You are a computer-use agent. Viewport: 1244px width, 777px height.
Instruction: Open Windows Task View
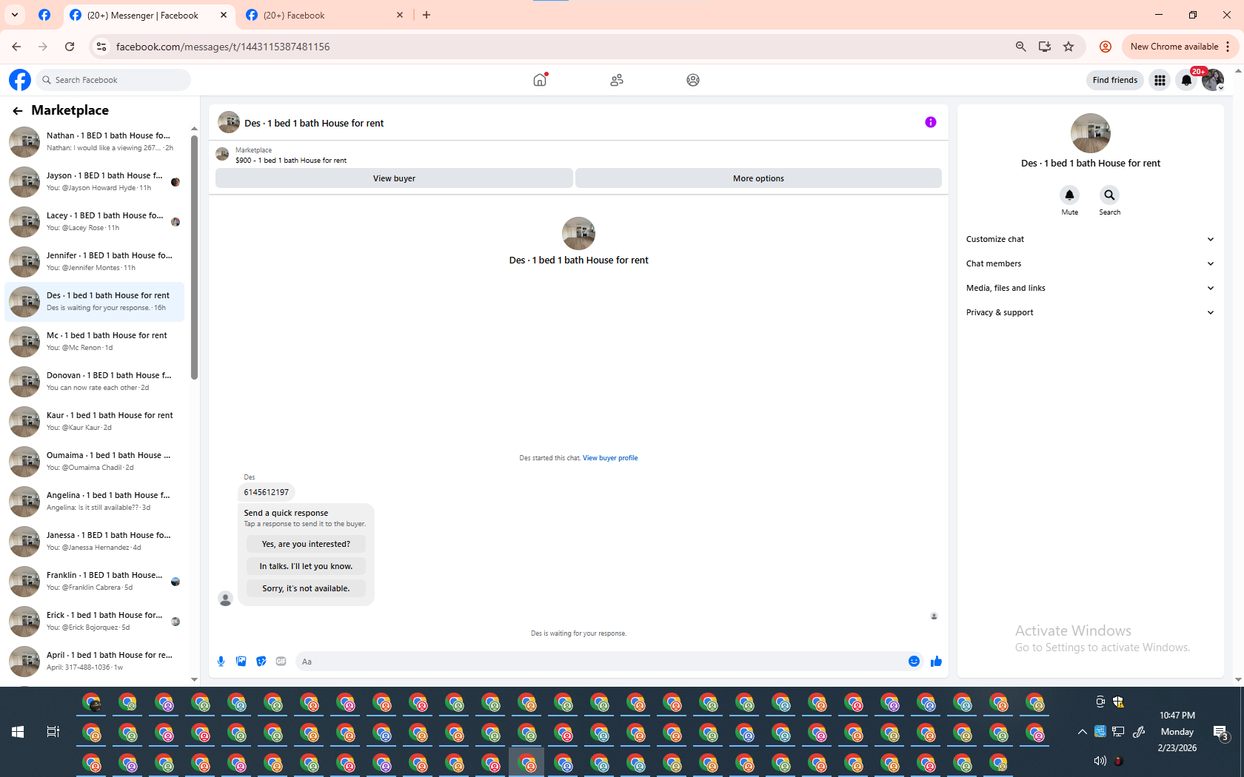tap(53, 732)
